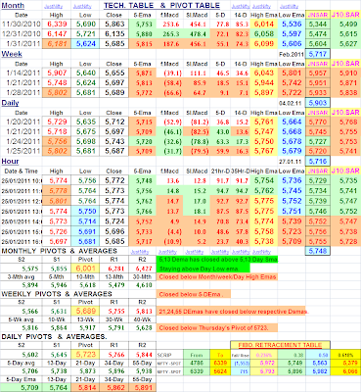Select the date cell 11/30/2010
The height and width of the screenshot is (392, 361).
tap(22, 24)
